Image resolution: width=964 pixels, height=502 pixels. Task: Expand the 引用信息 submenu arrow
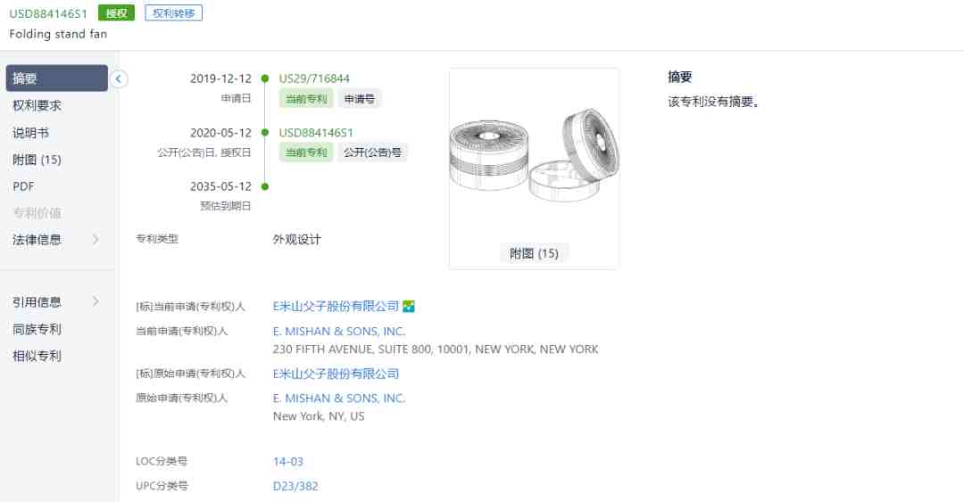click(96, 301)
